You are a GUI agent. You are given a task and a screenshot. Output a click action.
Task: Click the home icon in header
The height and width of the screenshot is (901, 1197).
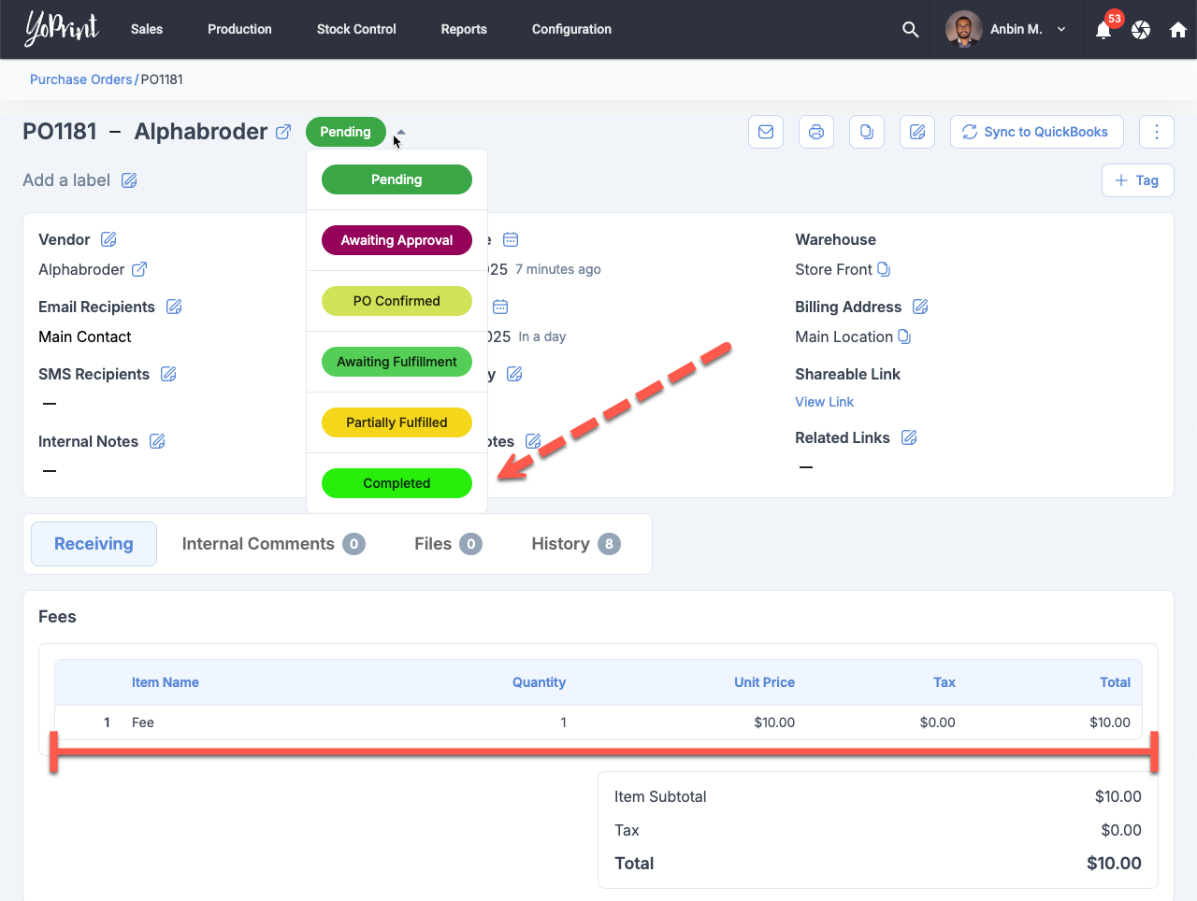coord(1178,30)
